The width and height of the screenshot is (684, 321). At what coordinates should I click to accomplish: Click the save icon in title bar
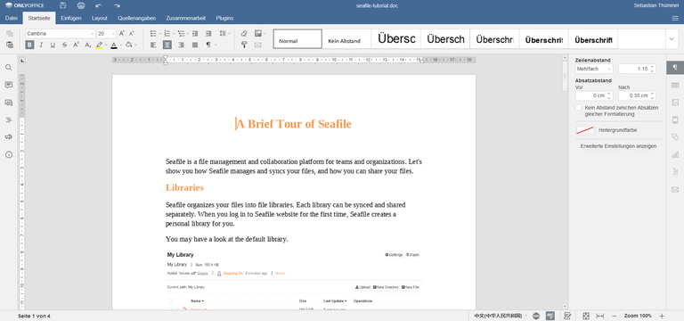63,5
